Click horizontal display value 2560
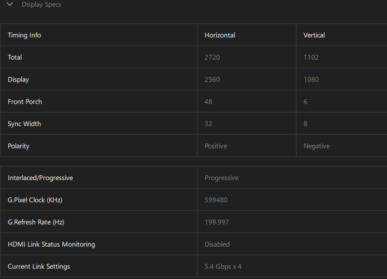The width and height of the screenshot is (387, 279). click(x=212, y=80)
